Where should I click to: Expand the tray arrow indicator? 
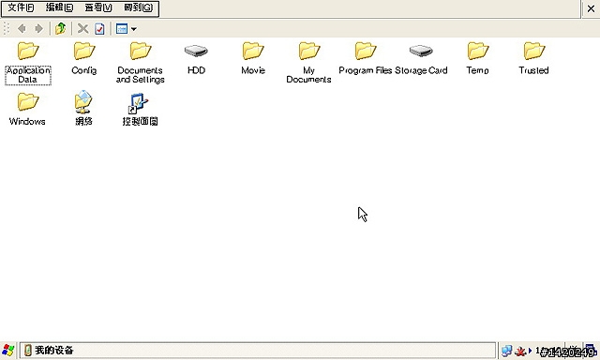[530, 350]
